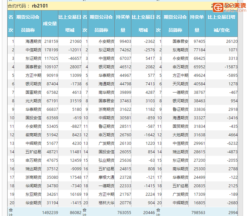Select short position value 29961
Screen dimensions: 248x216
(x=200, y=143)
